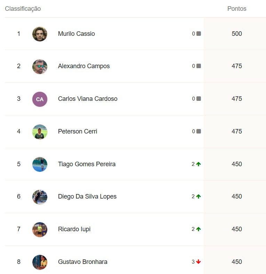The height and width of the screenshot is (274, 266).
Task: Select Alexandro Campos's 475 points cell
Action: [235, 66]
